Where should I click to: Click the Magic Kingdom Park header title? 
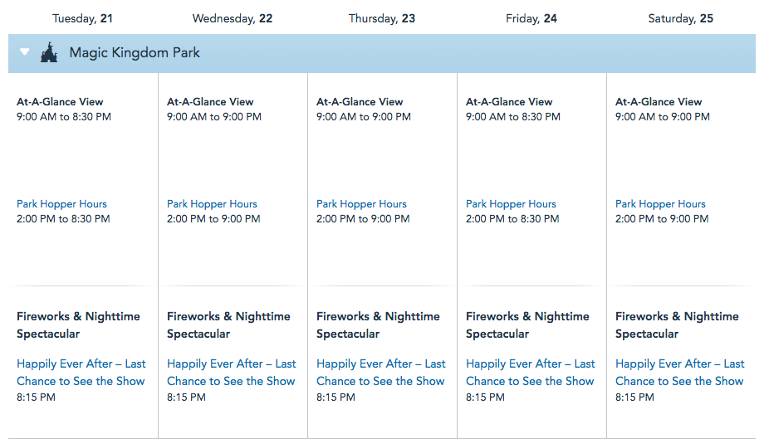[x=135, y=53]
